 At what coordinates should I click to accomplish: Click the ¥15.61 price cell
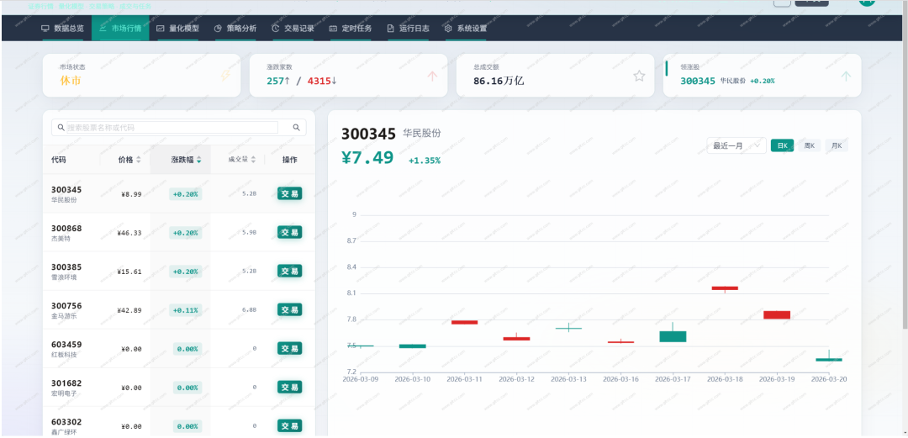pyautogui.click(x=129, y=272)
